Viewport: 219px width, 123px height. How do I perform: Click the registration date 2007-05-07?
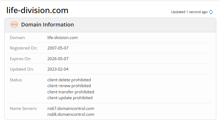(58, 48)
